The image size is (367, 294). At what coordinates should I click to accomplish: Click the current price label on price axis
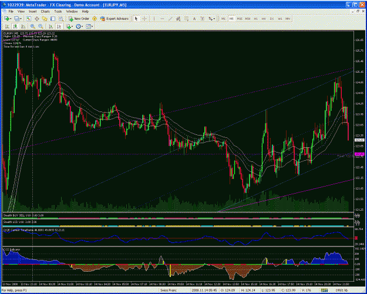click(x=359, y=140)
